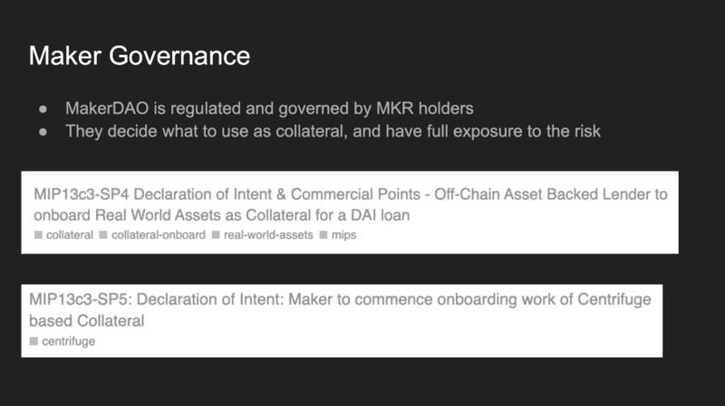
Task: Select the collateral tag label
Action: click(69, 235)
